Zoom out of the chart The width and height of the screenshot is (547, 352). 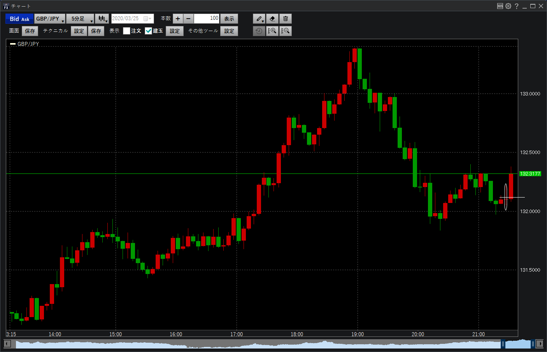click(x=286, y=31)
